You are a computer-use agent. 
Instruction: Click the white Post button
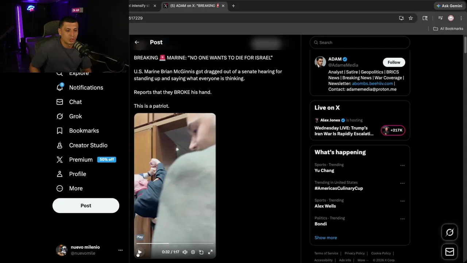(x=86, y=206)
